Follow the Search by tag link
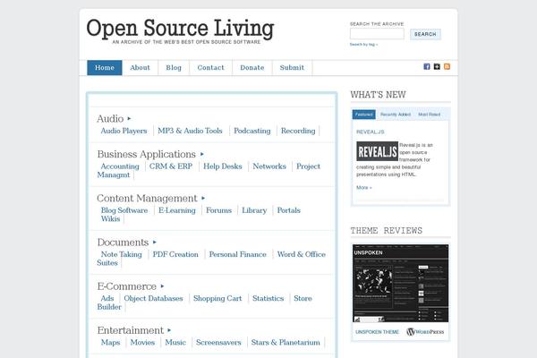This screenshot has height=358, width=537. [x=363, y=45]
